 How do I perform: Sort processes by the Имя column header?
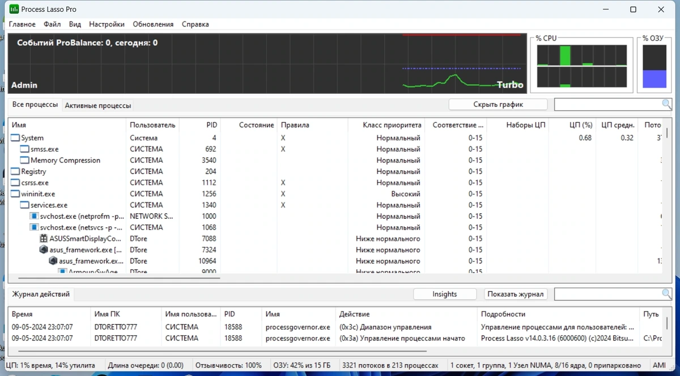[x=67, y=125]
